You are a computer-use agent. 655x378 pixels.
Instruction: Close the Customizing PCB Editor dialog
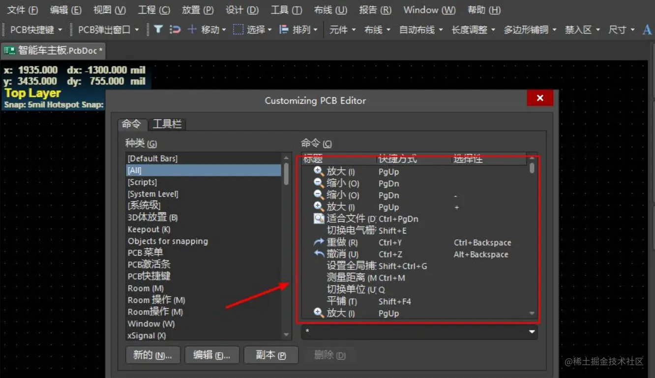tap(540, 98)
